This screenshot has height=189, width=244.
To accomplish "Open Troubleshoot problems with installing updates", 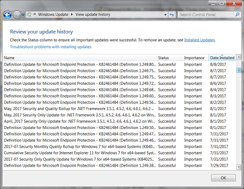I will (51, 47).
